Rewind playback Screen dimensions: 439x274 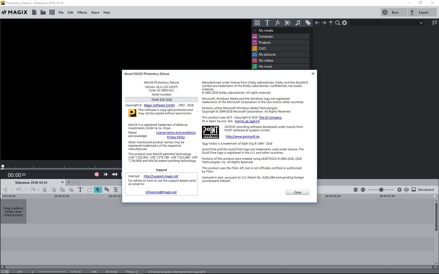pyautogui.click(x=115, y=174)
